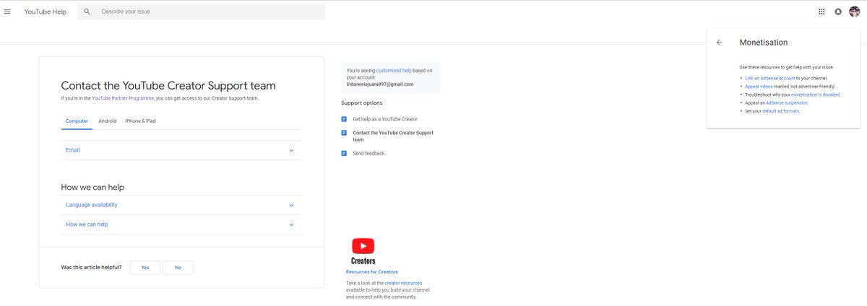The image size is (867, 306).
Task: Switch to the Android tab
Action: click(x=108, y=121)
